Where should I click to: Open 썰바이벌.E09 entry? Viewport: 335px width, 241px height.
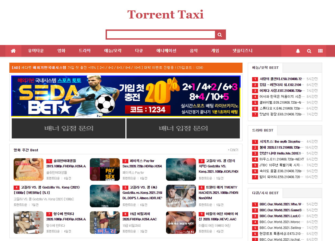(x=282, y=103)
